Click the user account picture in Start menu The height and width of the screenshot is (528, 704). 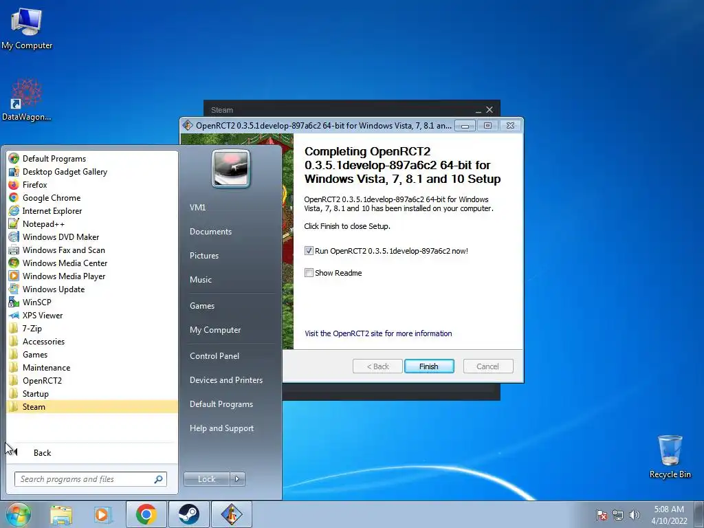[x=231, y=168]
